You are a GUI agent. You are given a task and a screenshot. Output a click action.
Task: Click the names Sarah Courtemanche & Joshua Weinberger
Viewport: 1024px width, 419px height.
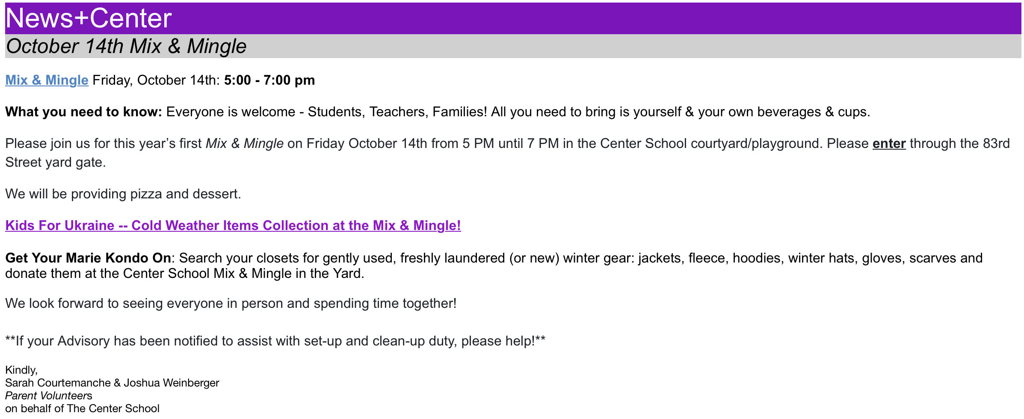(x=112, y=383)
